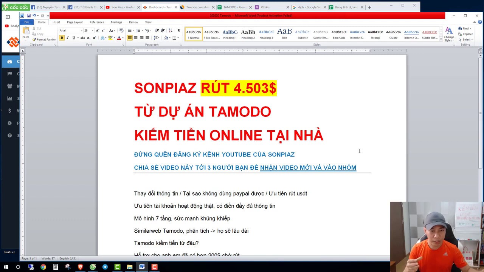
Task: Switch to the Review tab
Action: coord(133,22)
